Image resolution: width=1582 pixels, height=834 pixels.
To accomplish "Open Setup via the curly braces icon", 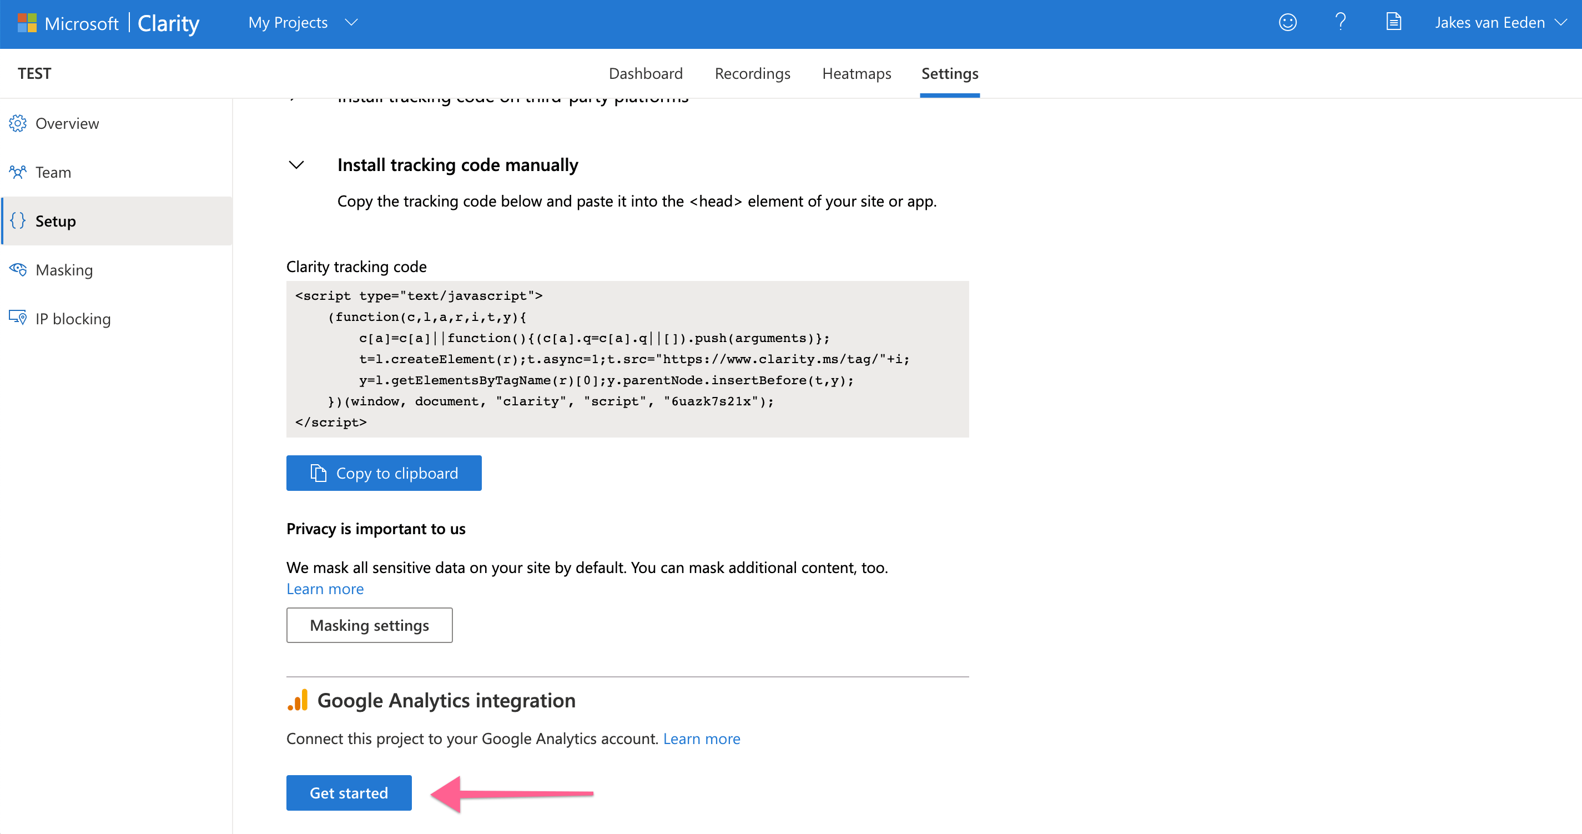I will [x=18, y=221].
